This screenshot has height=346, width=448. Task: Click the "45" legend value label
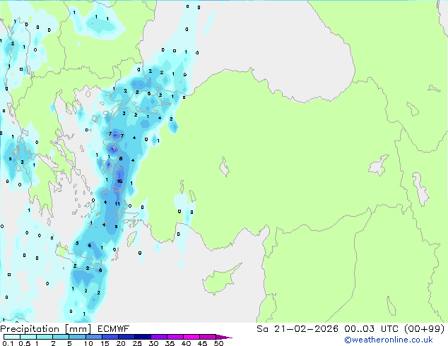(202, 343)
